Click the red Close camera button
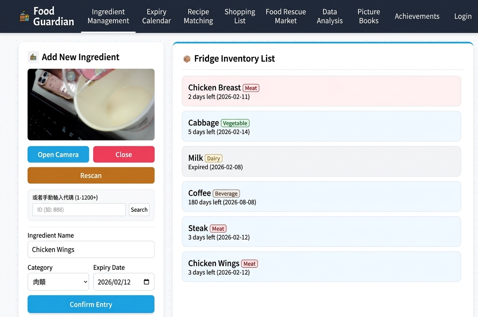The height and width of the screenshot is (317, 478). 124,154
